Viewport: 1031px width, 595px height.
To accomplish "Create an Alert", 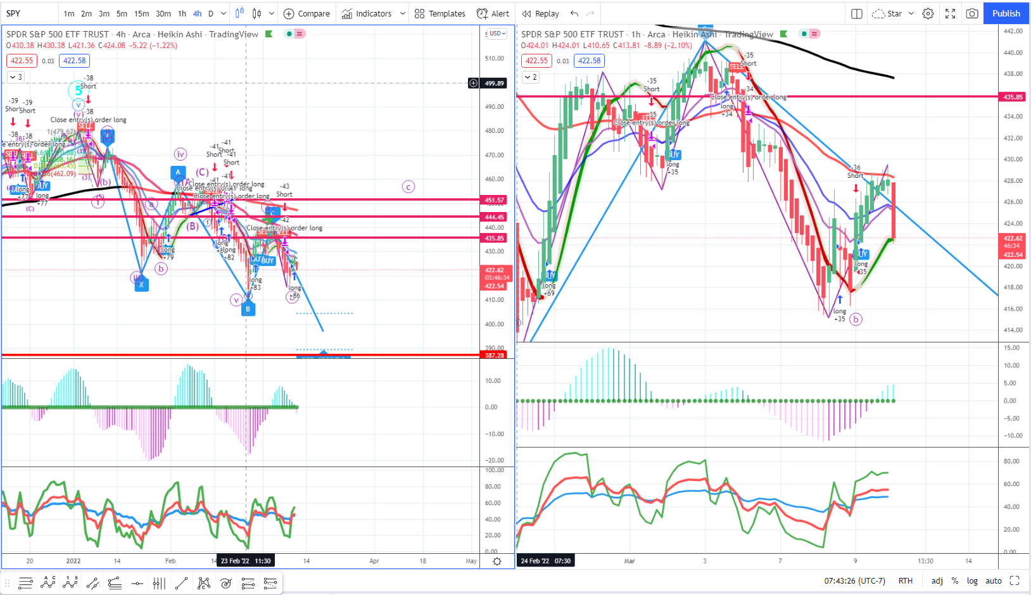I will [493, 13].
